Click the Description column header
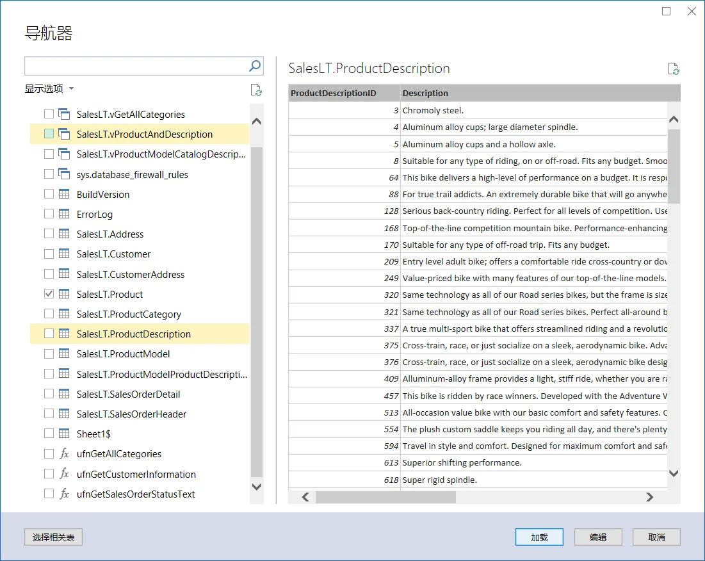 540,93
